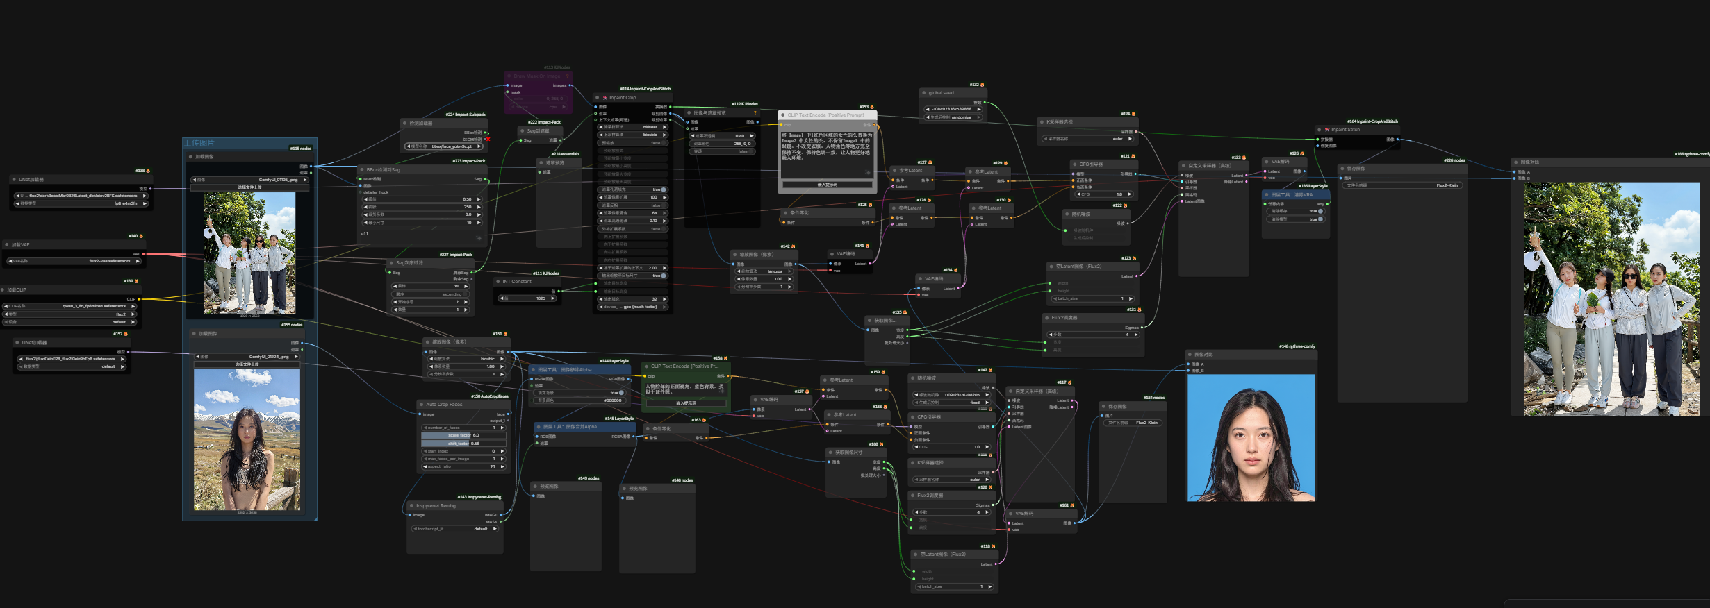This screenshot has height=608, width=1710.
Task: Toggle 穿透 in 图像与遮罩预览 node
Action: (722, 151)
